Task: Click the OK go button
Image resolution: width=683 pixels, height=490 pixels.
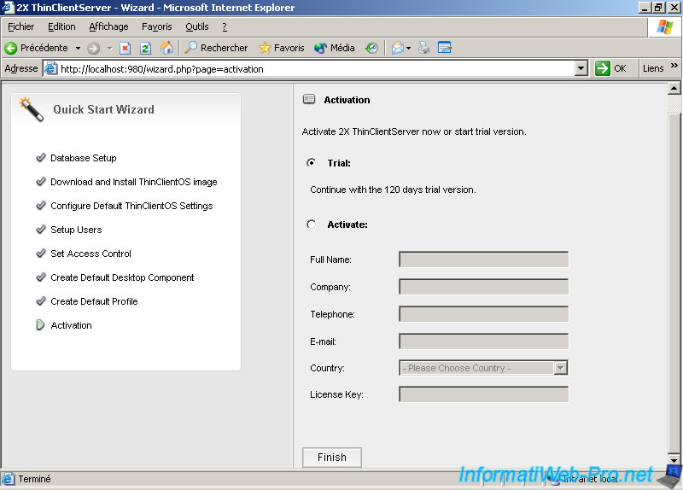Action: click(x=612, y=69)
